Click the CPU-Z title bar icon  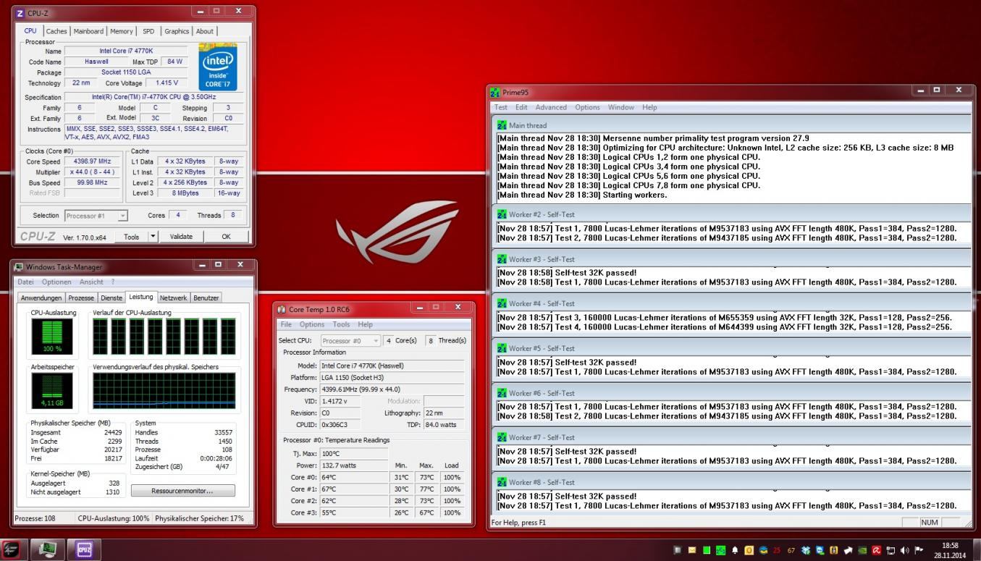tap(20, 12)
